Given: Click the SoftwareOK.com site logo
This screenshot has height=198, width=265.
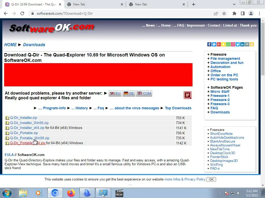Looking at the screenshot, I should point(52,28).
